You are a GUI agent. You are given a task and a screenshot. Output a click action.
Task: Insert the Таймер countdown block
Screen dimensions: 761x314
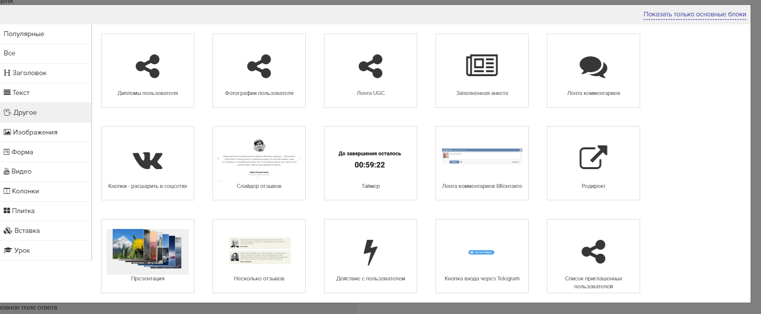tap(370, 160)
